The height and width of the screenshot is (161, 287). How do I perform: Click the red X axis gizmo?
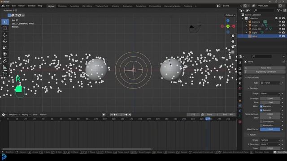pos(234,26)
